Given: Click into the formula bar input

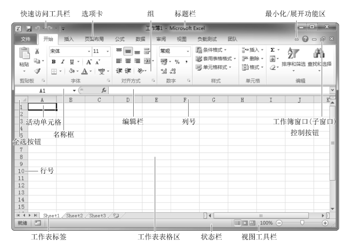Looking at the screenshot, I should [219, 90].
